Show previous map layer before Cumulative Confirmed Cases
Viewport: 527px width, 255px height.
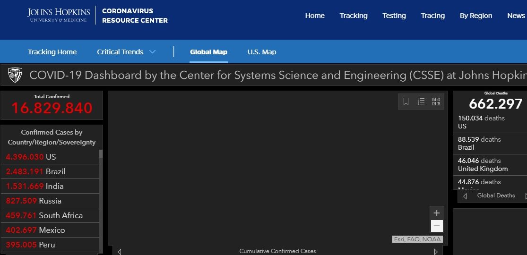point(119,251)
